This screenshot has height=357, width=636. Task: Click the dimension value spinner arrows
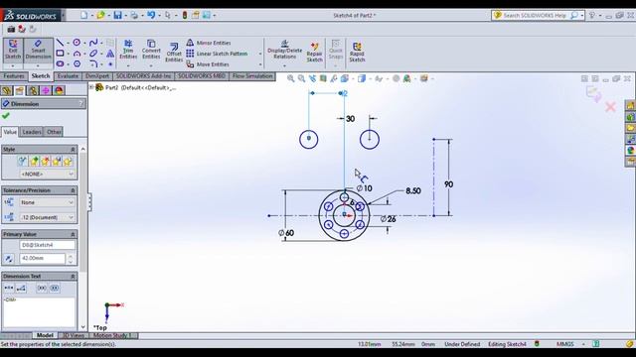click(71, 259)
